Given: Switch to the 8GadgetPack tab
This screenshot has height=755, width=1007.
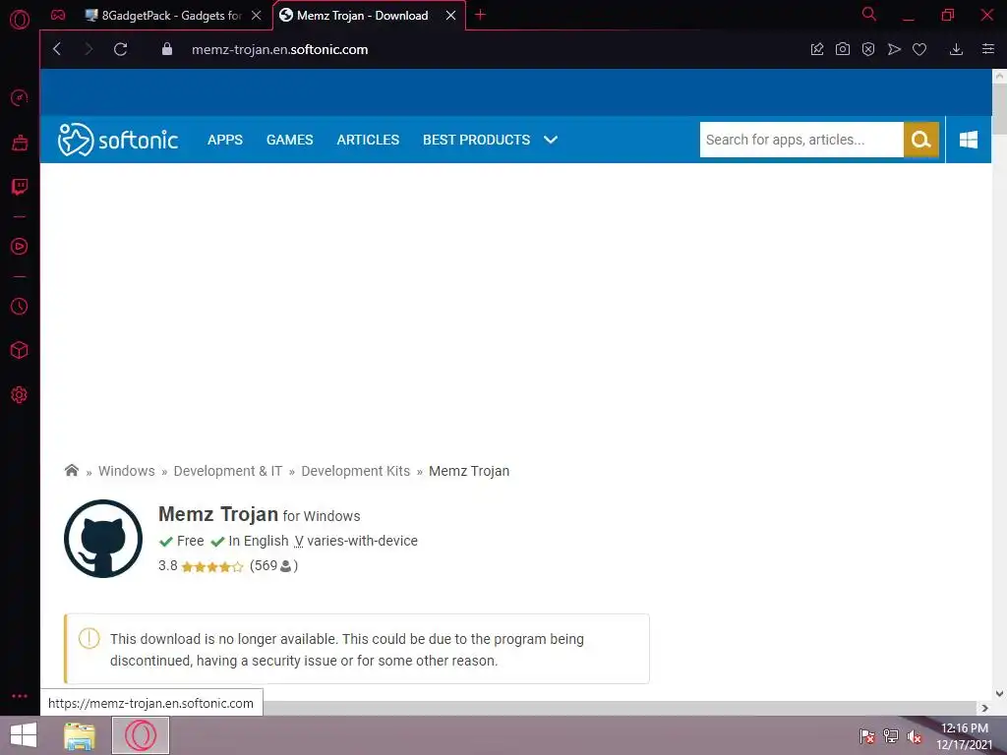Looking at the screenshot, I should [162, 16].
